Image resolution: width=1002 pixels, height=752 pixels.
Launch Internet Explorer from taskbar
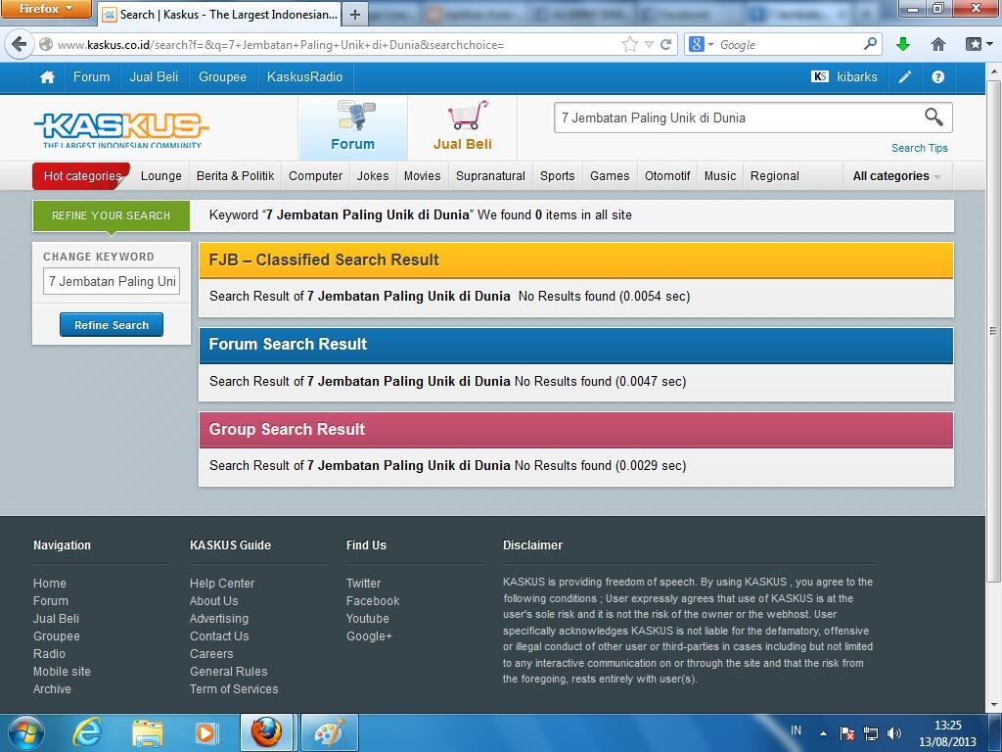(86, 732)
